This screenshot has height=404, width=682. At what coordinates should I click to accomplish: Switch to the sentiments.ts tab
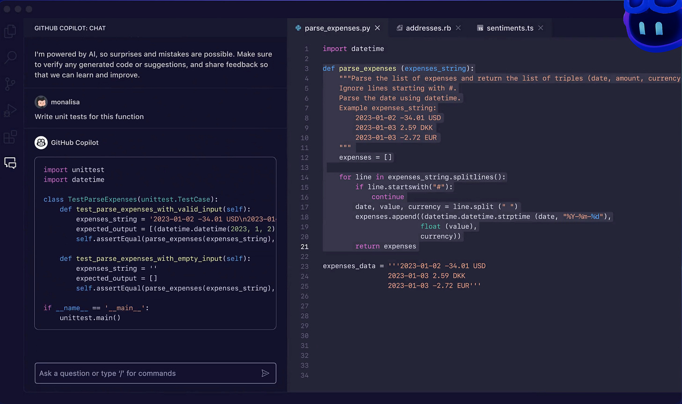(510, 28)
